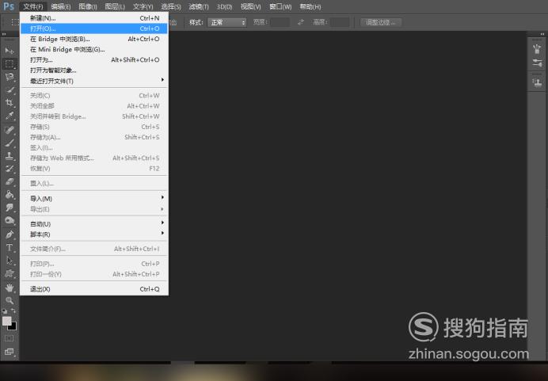Screen dimensions: 548x381
Task: Select the Rectangular Marquee tool
Action: coord(10,63)
